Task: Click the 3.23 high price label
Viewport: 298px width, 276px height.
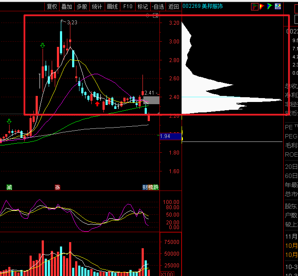Action: pos(72,23)
